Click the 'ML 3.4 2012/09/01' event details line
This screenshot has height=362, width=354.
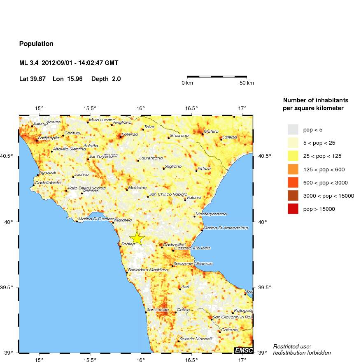pyautogui.click(x=68, y=62)
